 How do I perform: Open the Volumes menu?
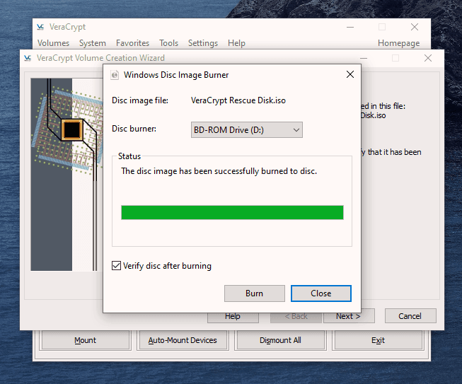53,43
